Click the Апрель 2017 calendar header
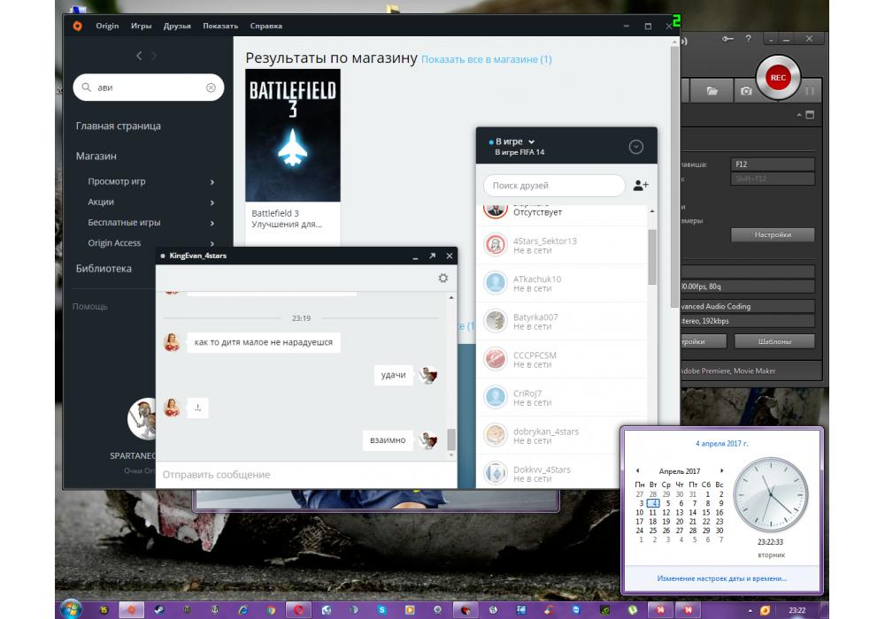The width and height of the screenshot is (885, 619). [680, 470]
